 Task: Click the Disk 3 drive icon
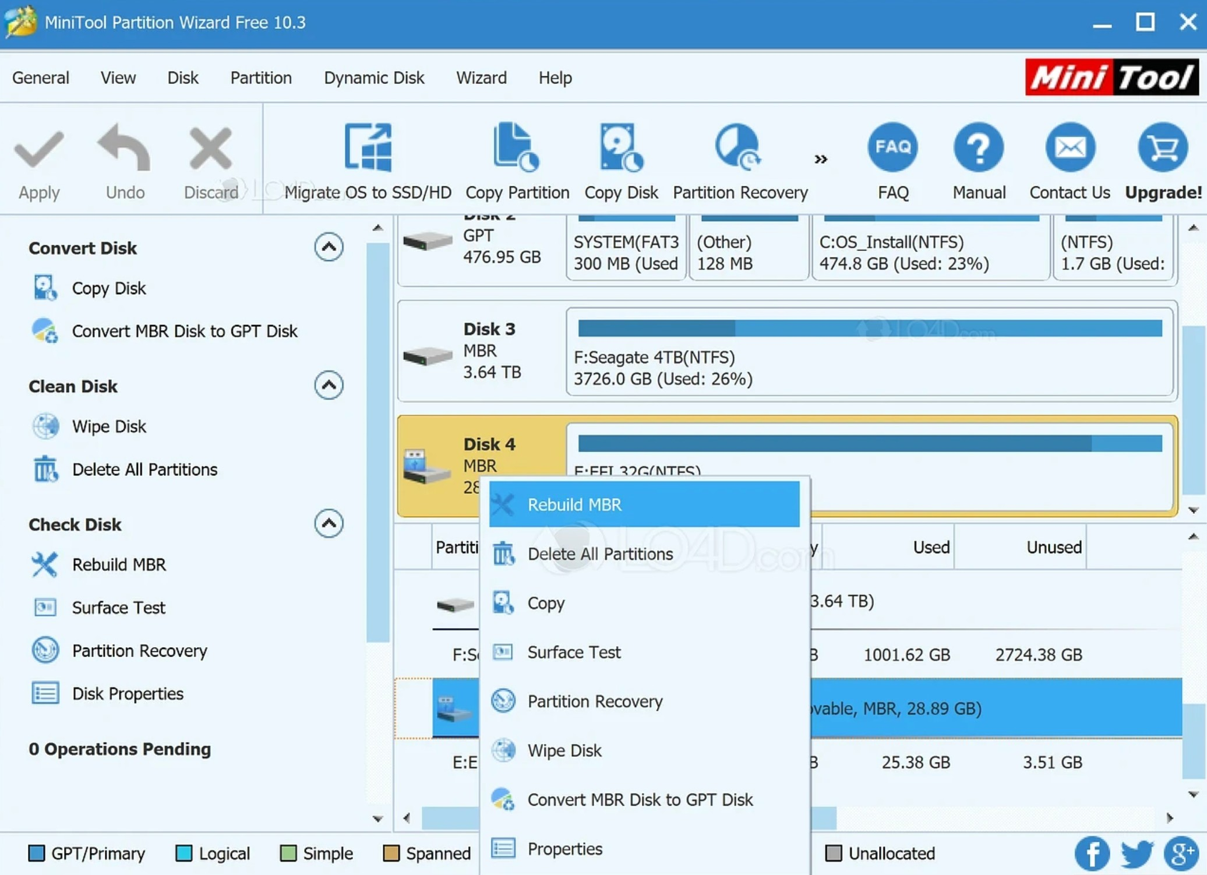427,355
